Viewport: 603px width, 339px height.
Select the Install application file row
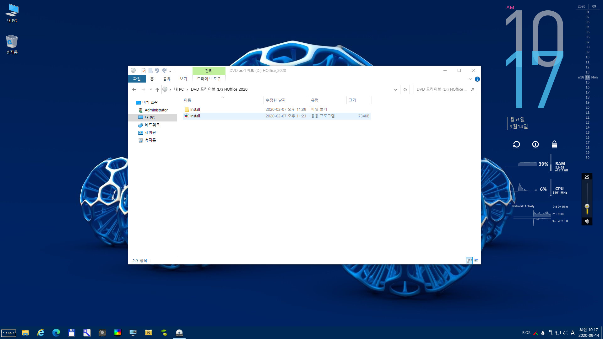(277, 116)
